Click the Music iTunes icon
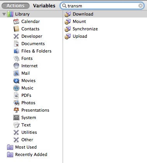The width and height of the screenshot is (147, 163). pyautogui.click(x=16, y=88)
